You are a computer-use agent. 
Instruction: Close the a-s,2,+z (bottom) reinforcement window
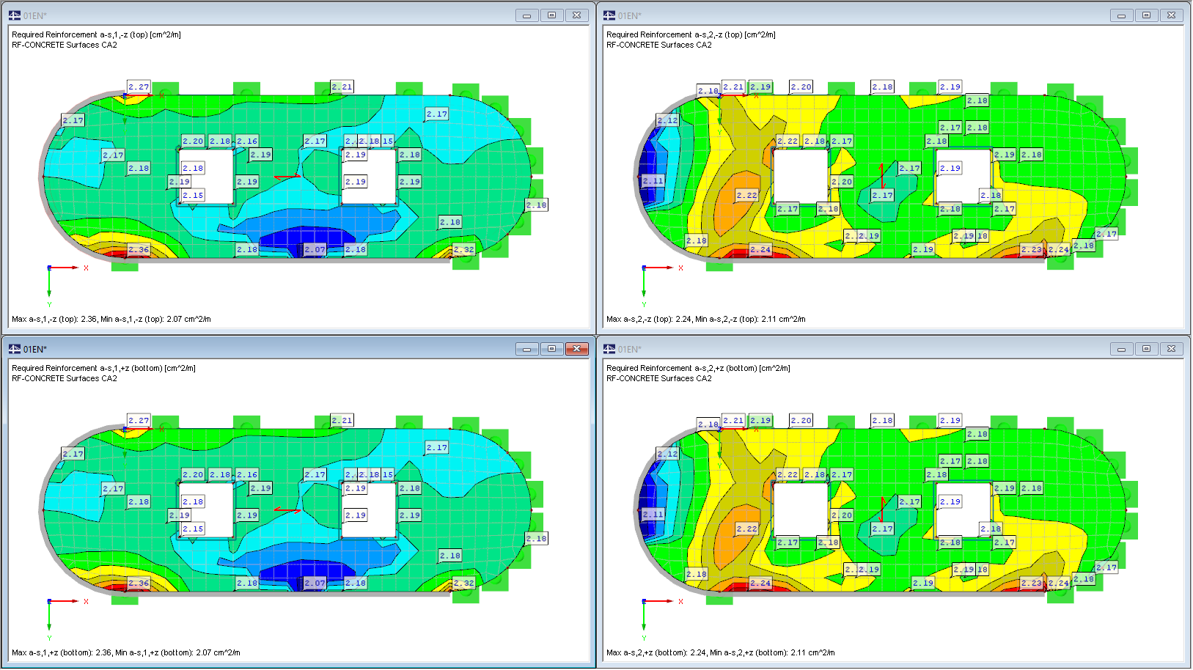[1172, 349]
